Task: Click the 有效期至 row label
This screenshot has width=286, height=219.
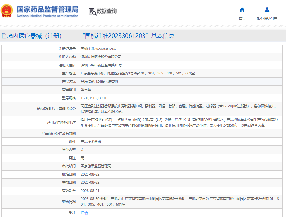Action: tap(69, 191)
